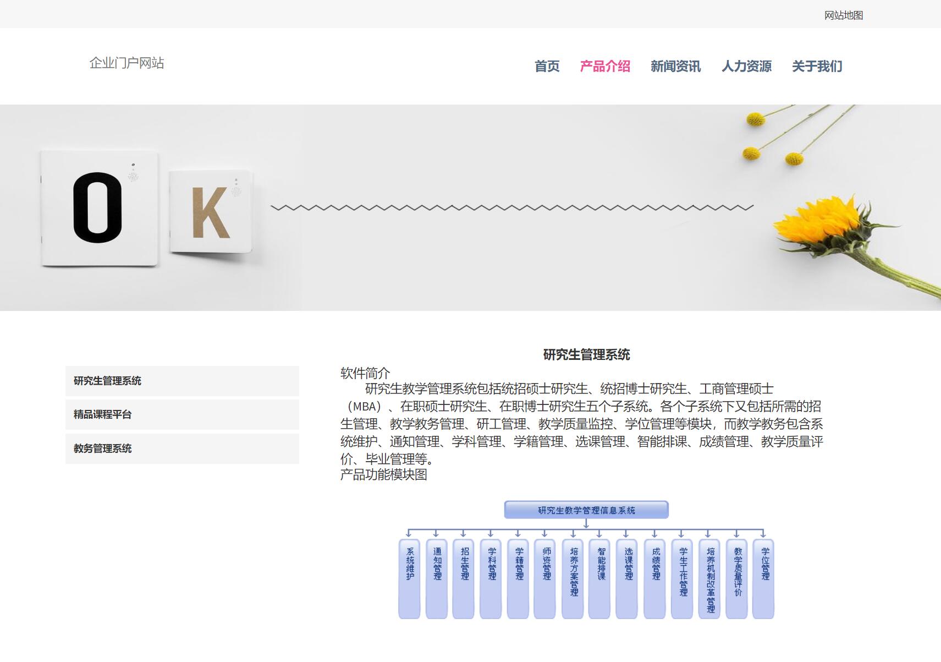Open 精品课程平台 sidebar entry
Viewport: 941px width, 662px height.
[182, 414]
